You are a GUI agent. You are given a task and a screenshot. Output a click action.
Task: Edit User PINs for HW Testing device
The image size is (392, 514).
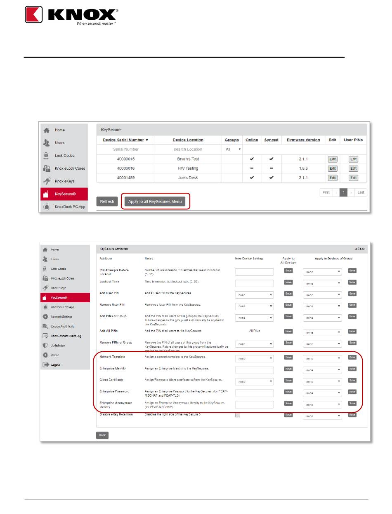[x=353, y=168]
